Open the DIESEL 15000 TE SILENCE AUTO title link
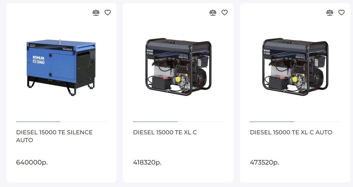353x187 pixels. [54, 136]
